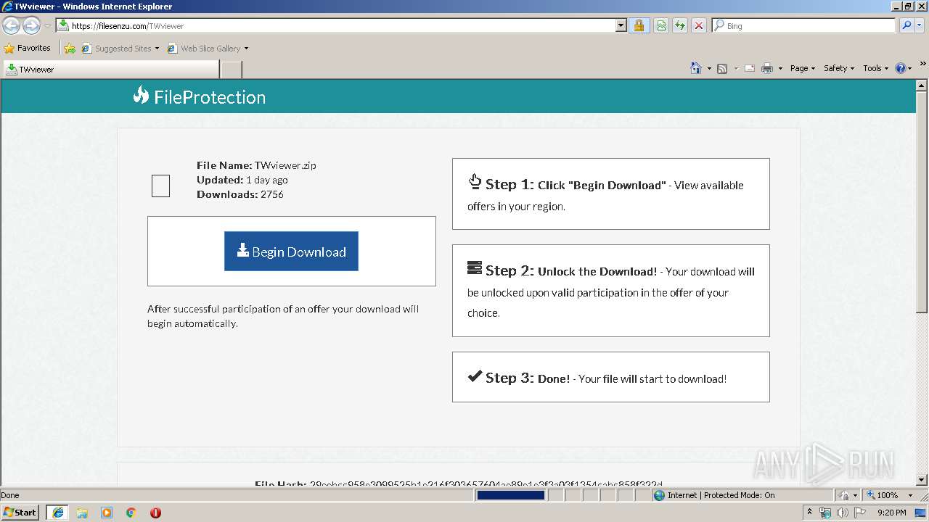Click the Stop loading red X icon
Viewport: 929px width, 522px height.
click(x=699, y=25)
